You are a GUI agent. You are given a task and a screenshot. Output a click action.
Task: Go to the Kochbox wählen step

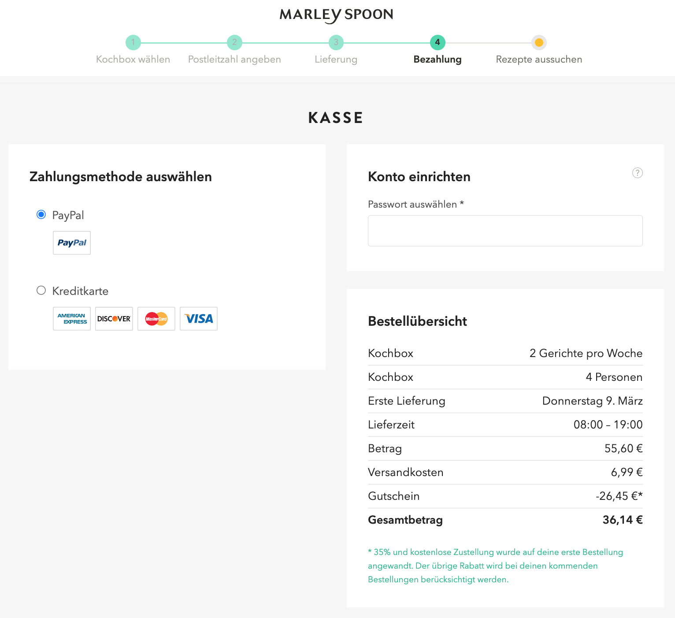click(133, 59)
